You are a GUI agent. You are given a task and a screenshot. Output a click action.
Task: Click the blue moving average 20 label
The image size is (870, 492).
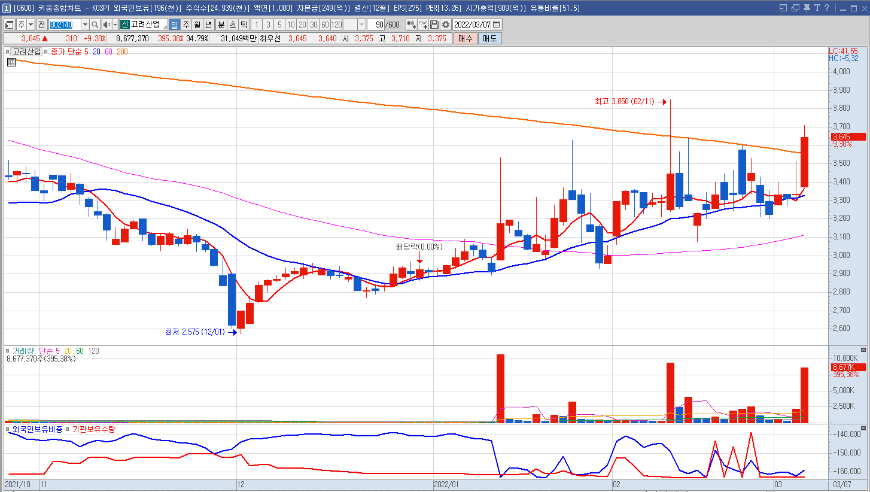(96, 51)
